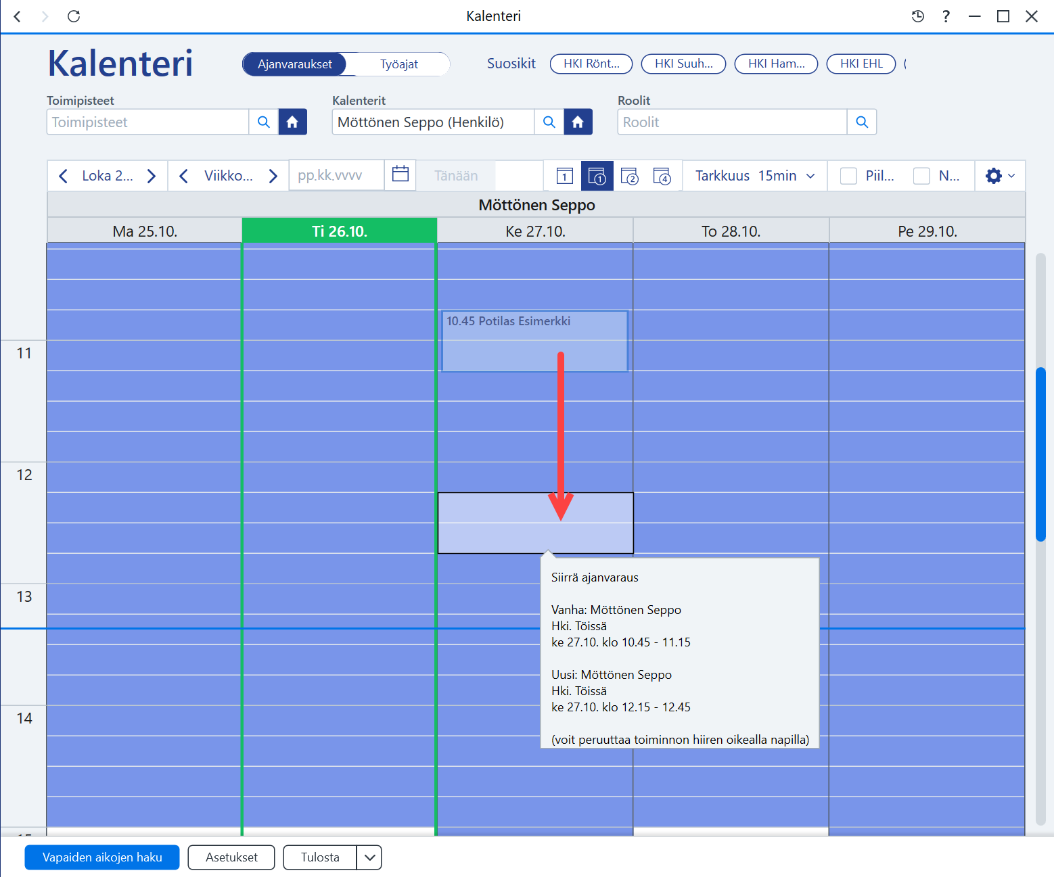Select the HKI EHL favorite
Screen dimensions: 1054x877
pyautogui.click(x=861, y=64)
